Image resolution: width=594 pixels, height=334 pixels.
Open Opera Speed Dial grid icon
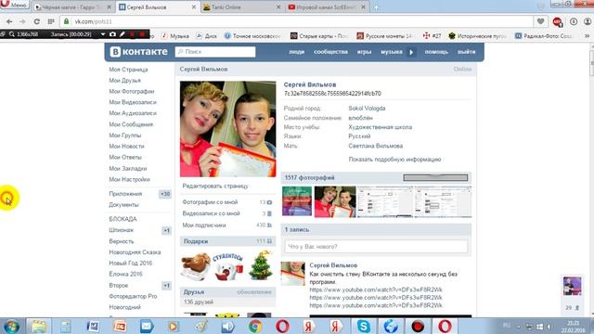tap(51, 21)
